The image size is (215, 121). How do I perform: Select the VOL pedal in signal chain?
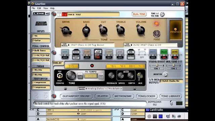point(131,54)
